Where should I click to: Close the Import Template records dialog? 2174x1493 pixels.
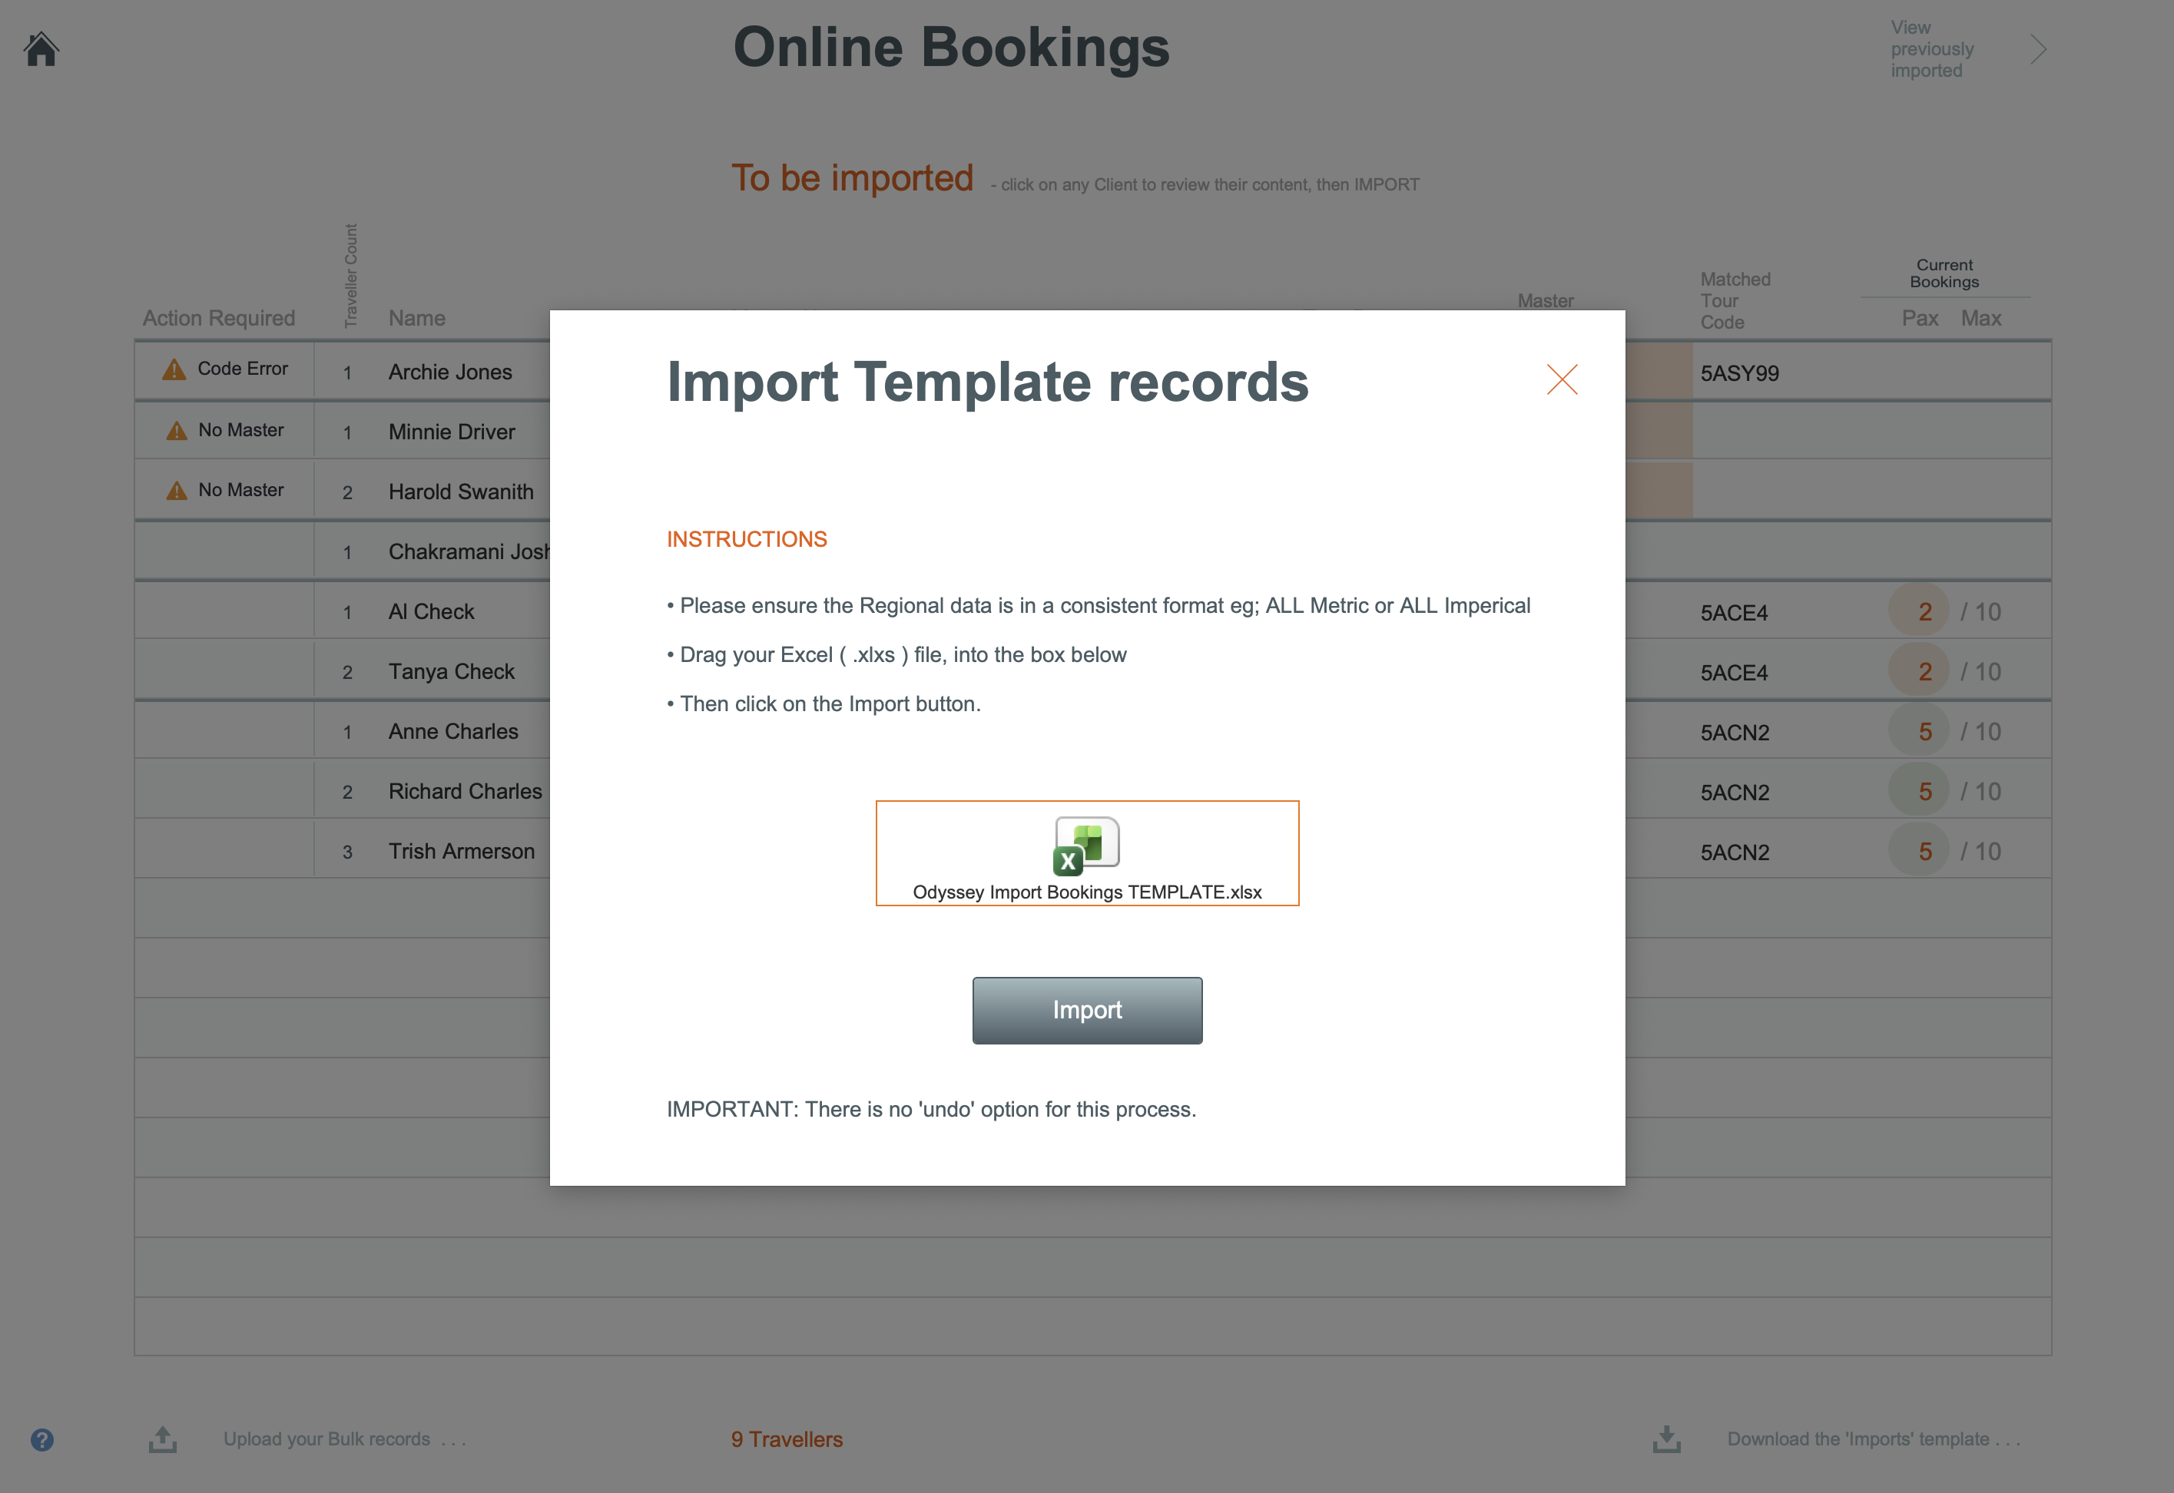tap(1561, 380)
